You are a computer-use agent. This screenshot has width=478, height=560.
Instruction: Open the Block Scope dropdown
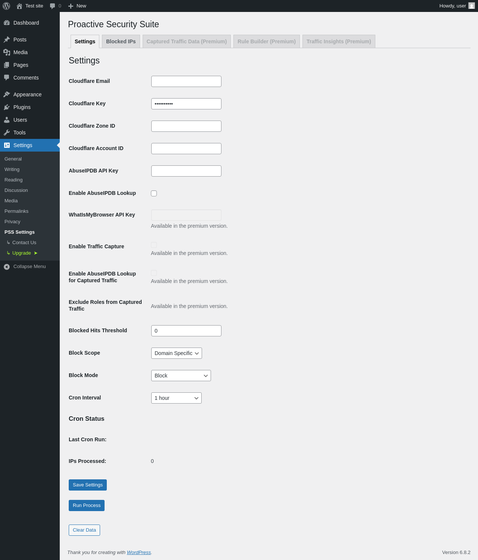177,353
